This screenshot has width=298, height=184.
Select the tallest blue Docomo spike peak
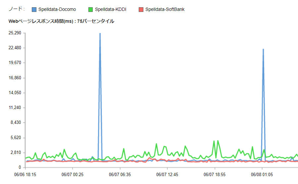point(100,34)
